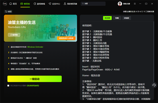Check the disclaimer agreement checkbox
Image resolution: width=158 pixels, height=103 pixels.
pyautogui.click(x=8, y=85)
